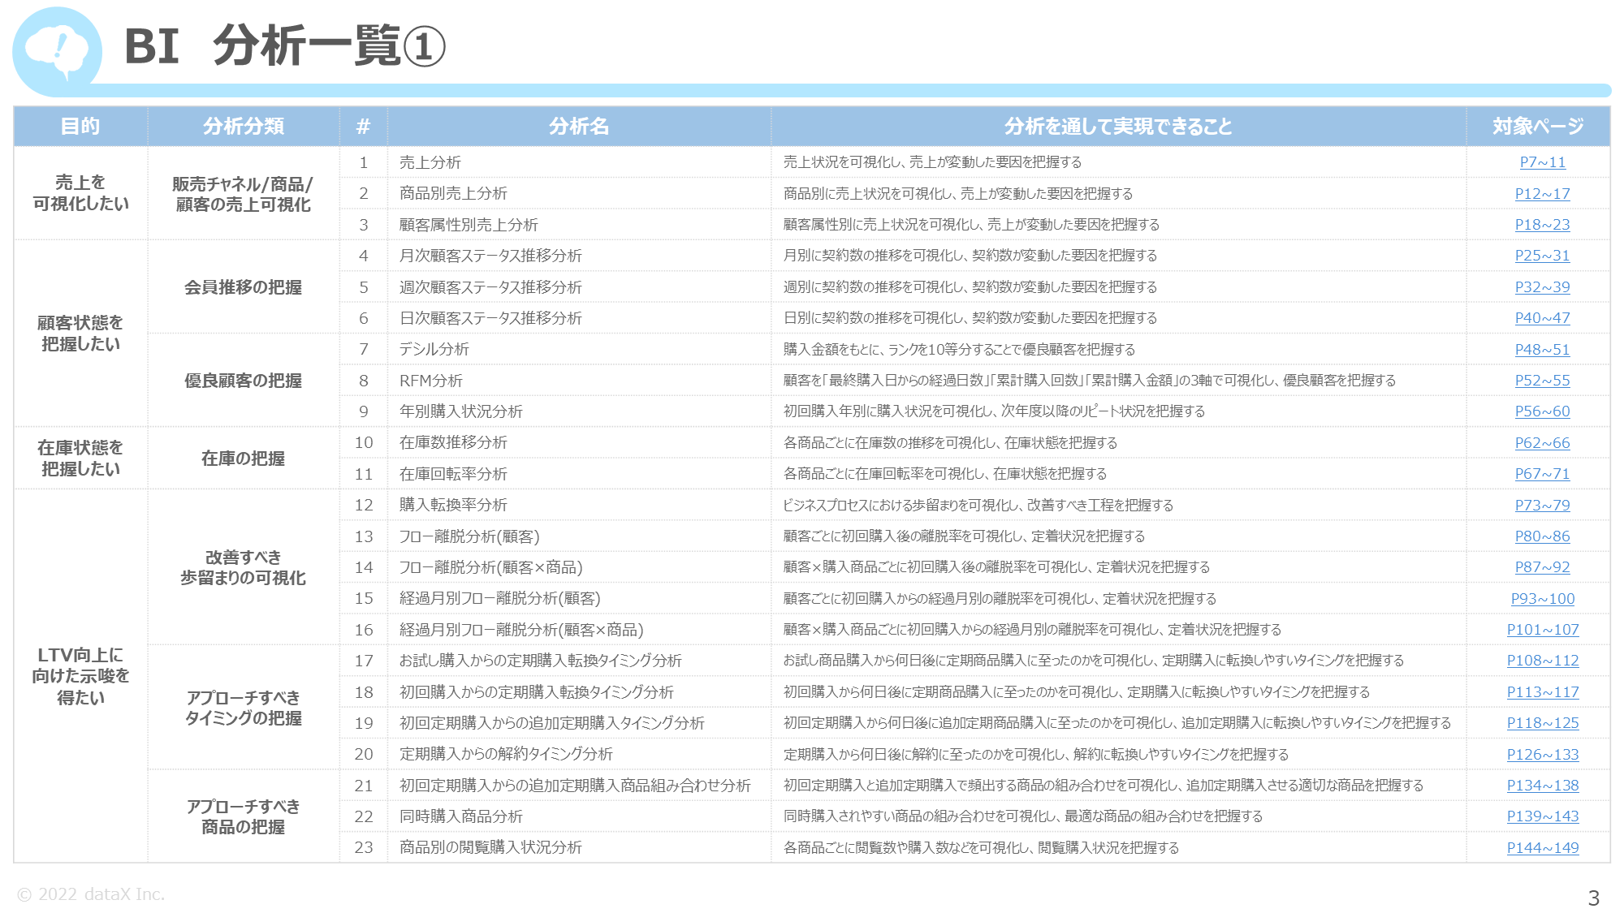Screen dimensions: 1624x913
Task: Open page link P87~92
Action: coord(1542,567)
